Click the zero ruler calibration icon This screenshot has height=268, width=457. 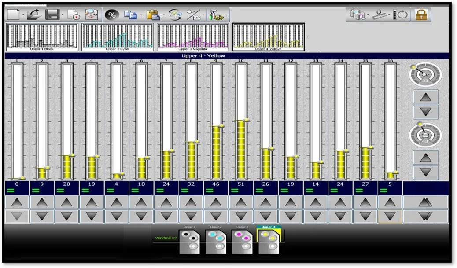tap(380, 14)
